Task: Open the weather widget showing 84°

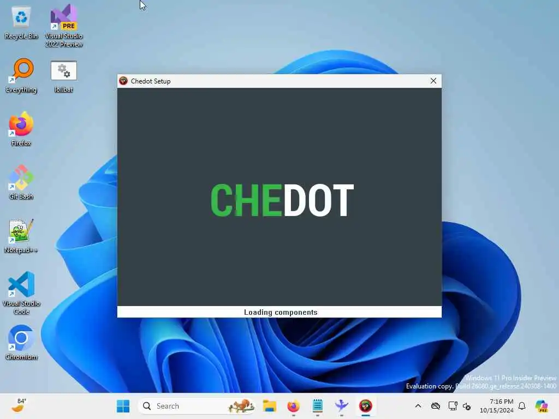Action: [19, 406]
